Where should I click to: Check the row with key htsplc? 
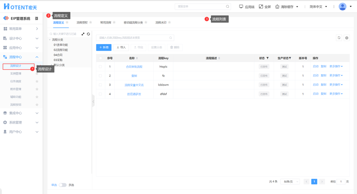click(100, 66)
